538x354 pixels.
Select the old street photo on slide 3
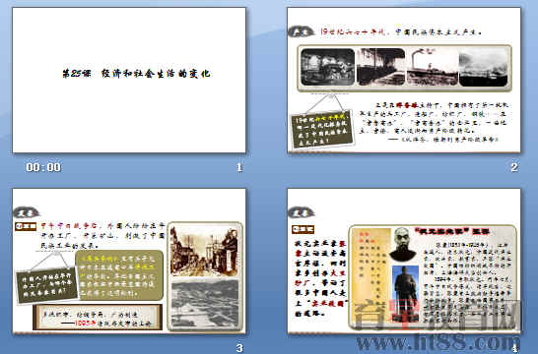coord(204,251)
